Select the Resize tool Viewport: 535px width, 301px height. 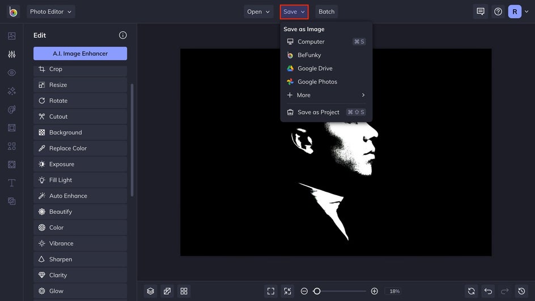coord(80,85)
